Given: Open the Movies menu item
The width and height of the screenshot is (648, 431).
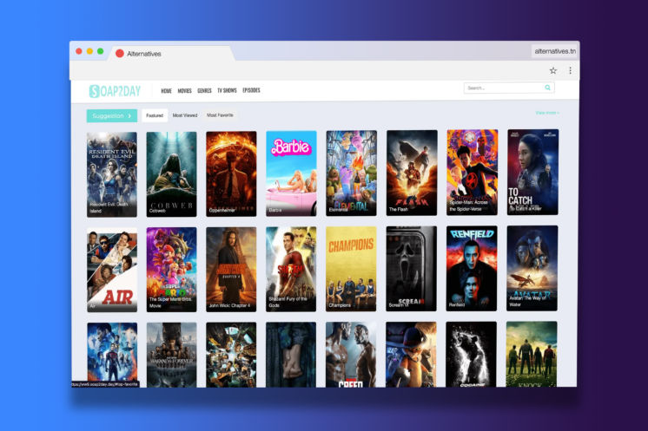Looking at the screenshot, I should [184, 91].
